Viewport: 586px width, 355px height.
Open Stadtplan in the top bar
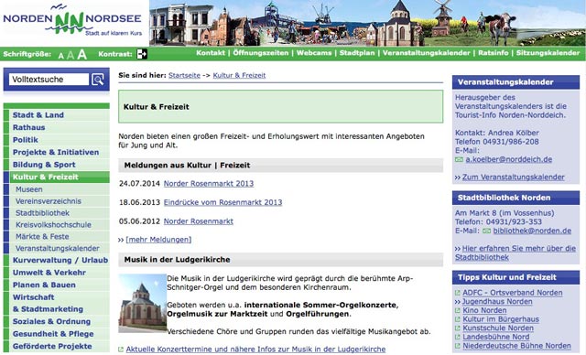pos(357,53)
